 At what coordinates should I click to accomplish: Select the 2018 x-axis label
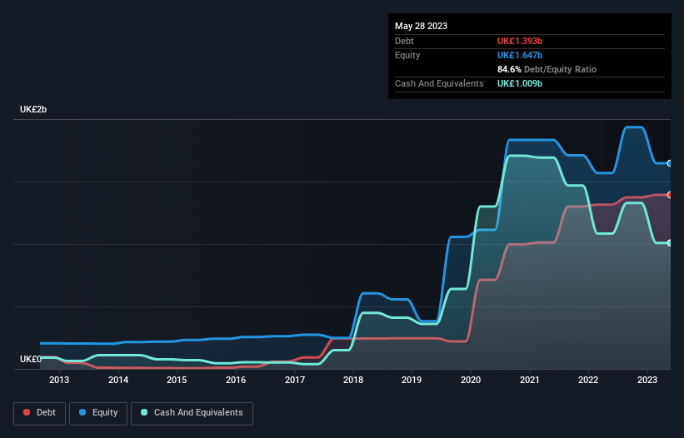(x=353, y=380)
